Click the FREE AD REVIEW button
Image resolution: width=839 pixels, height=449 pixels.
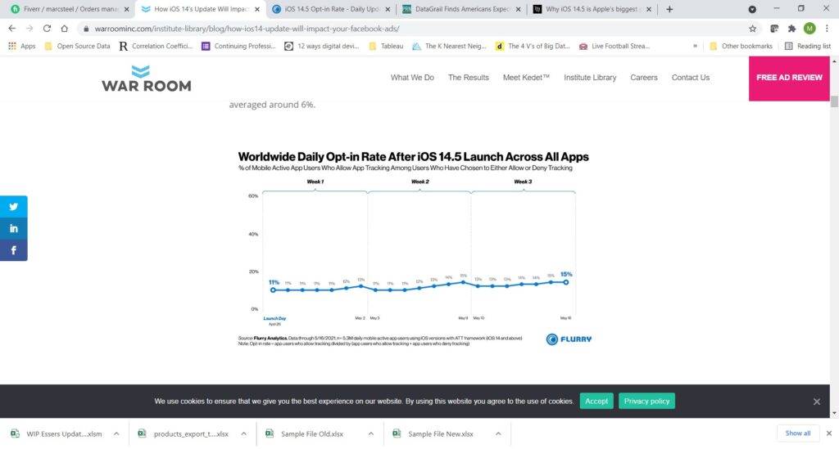tap(788, 78)
